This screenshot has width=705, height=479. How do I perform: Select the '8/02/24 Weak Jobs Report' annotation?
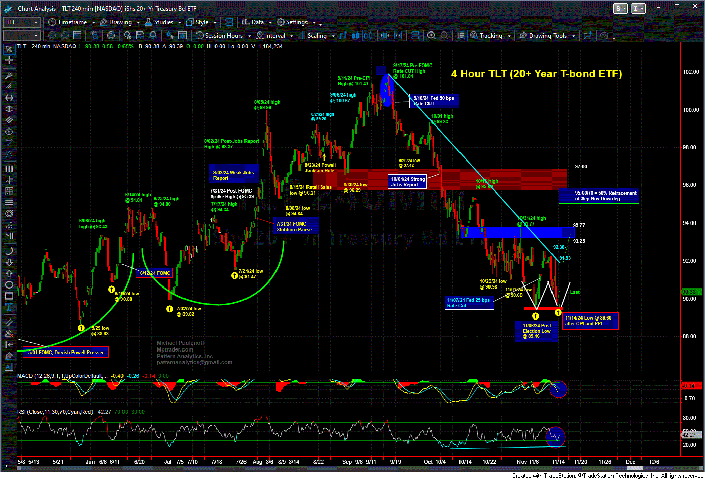[x=234, y=173]
